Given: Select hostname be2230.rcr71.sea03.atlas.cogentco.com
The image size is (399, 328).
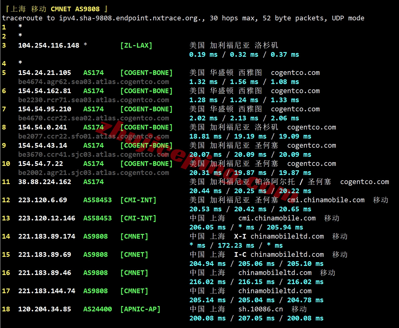Looking at the screenshot, I should coord(93,100).
